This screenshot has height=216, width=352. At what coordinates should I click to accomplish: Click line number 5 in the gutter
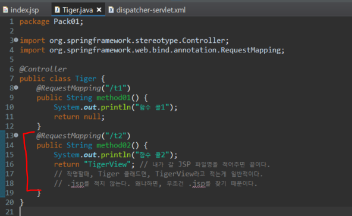12,60
